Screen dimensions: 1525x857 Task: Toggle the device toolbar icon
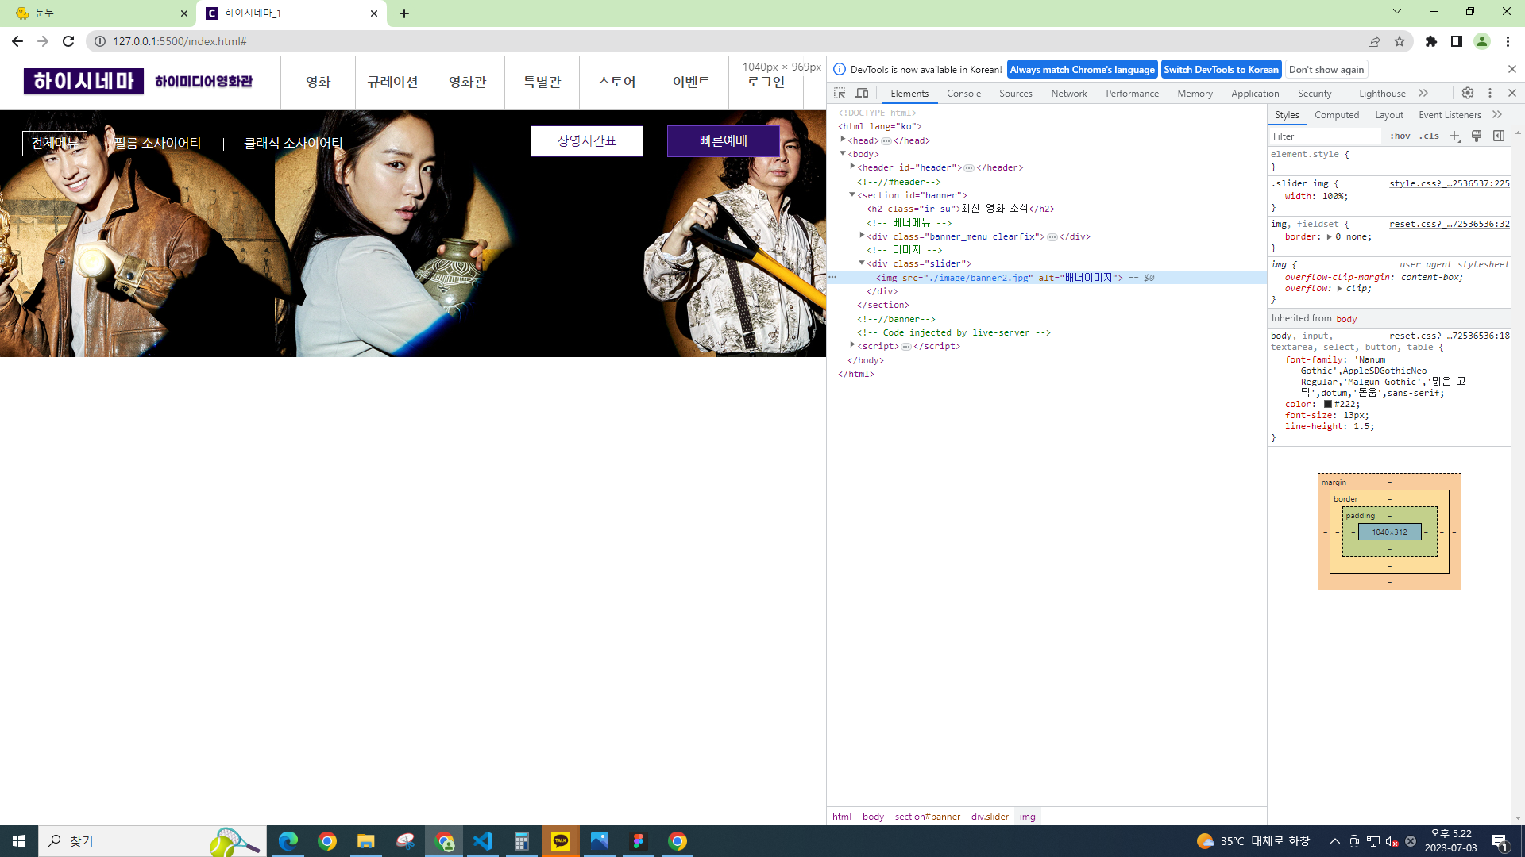pos(862,93)
